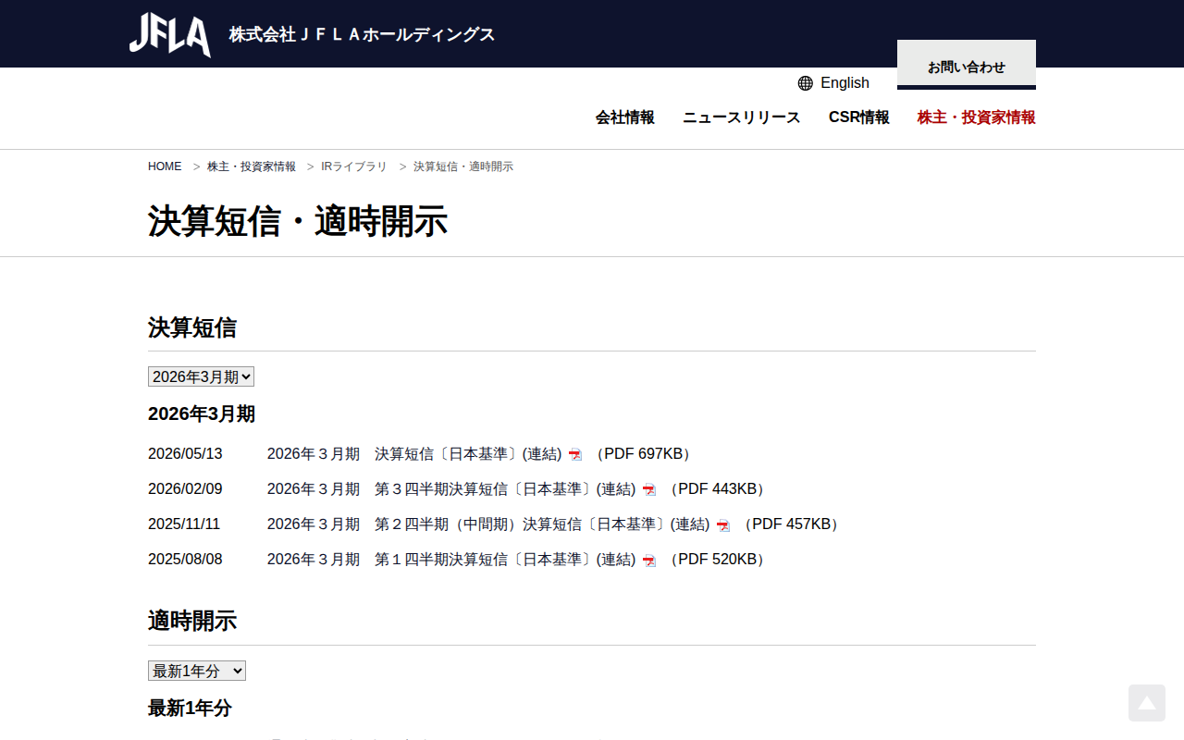Expand the 最新1年分 period dropdown
This screenshot has width=1184, height=740.
tap(197, 671)
